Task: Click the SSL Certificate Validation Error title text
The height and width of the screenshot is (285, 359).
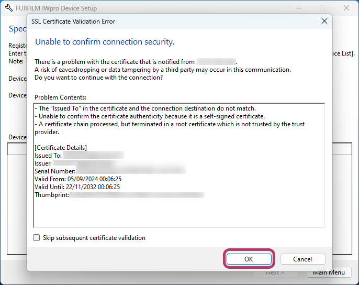Action: pos(73,21)
